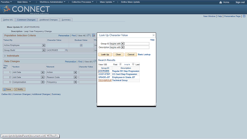Click Personalize Page link

coord(232,16)
